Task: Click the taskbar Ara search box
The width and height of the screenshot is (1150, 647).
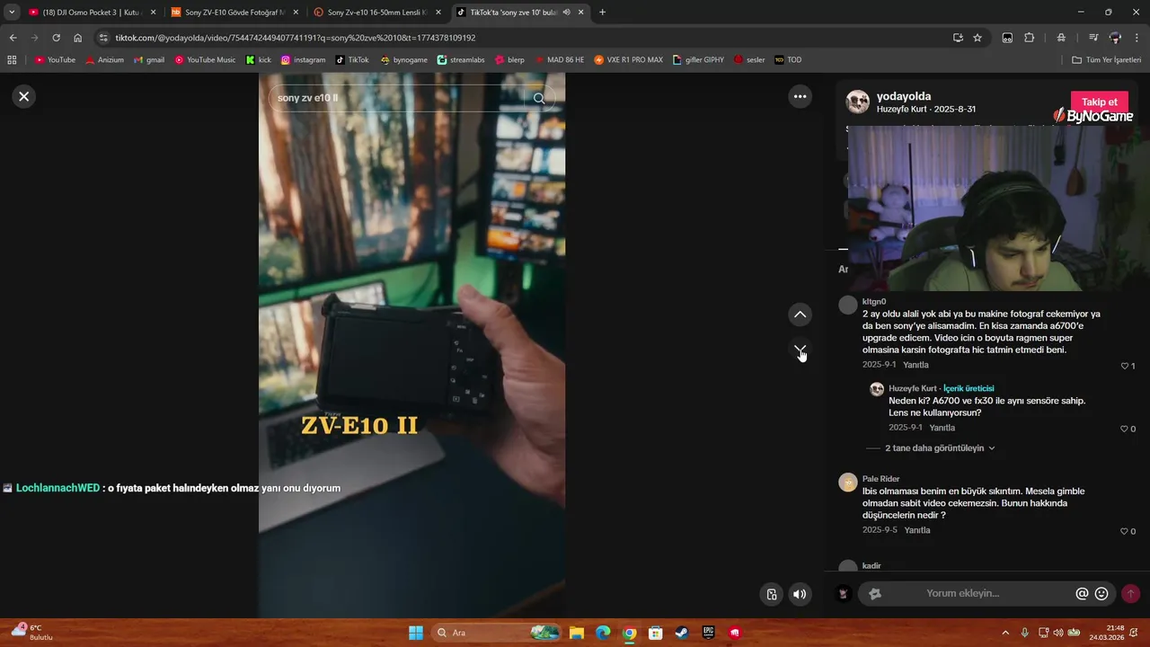Action: (x=497, y=633)
